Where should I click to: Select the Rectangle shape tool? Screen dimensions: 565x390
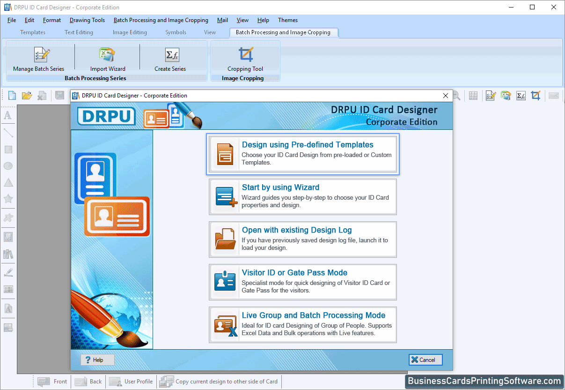8,150
